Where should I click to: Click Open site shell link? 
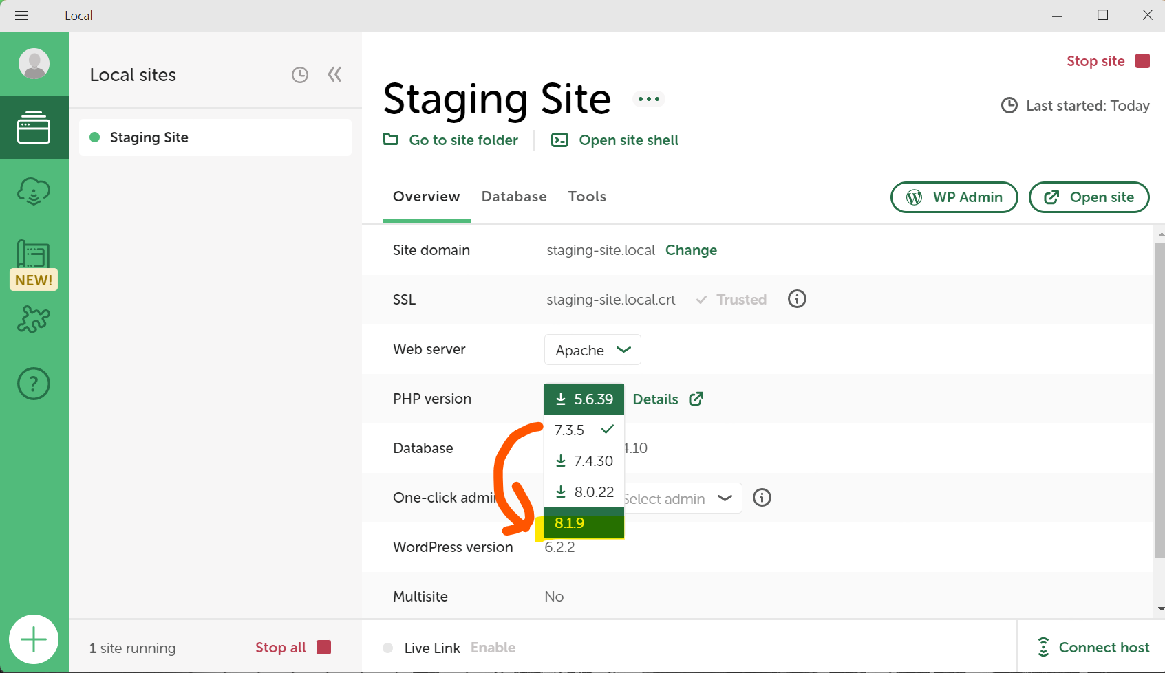click(629, 140)
